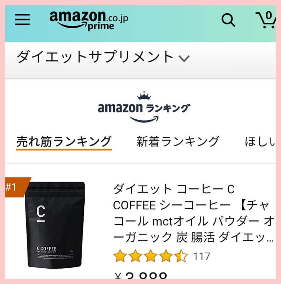Viewport: 281px width, 284px height.
Task: Click the amazon.co.jp prime logo
Action: pos(89,21)
